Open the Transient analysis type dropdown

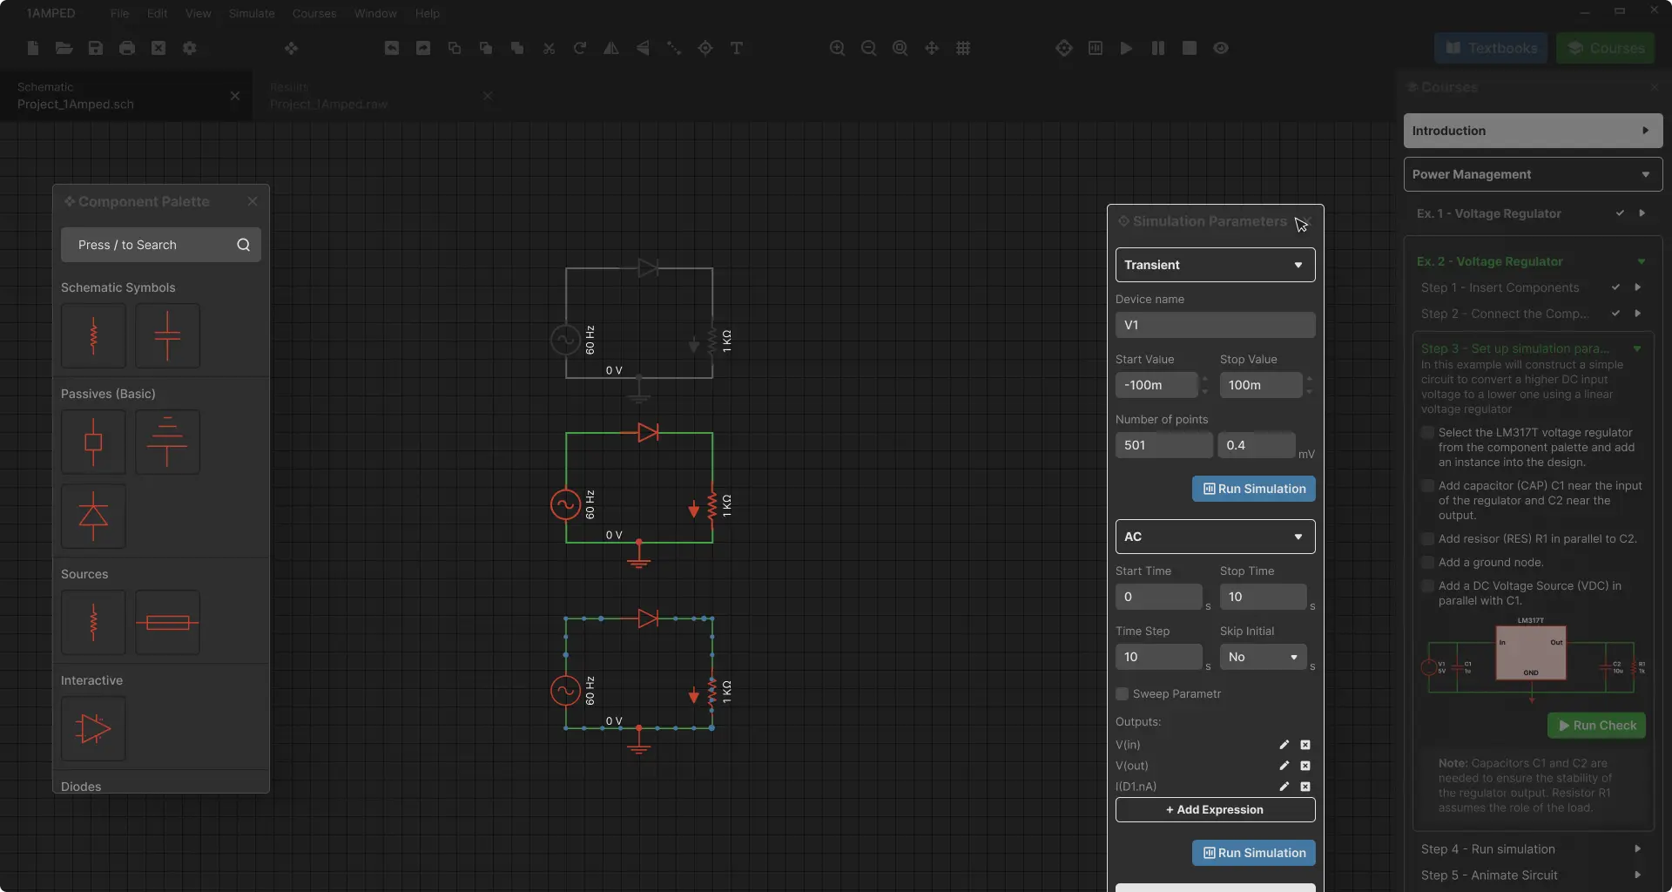[1216, 265]
